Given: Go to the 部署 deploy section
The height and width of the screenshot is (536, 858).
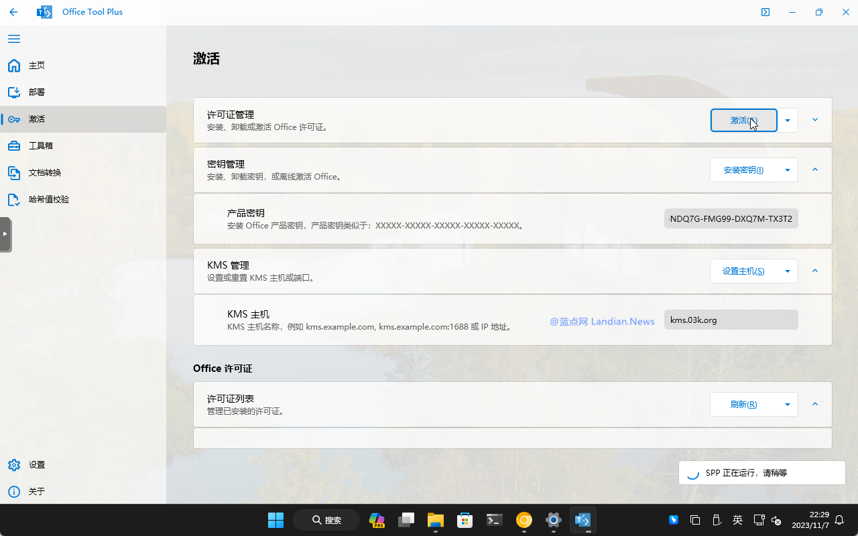Looking at the screenshot, I should [x=36, y=92].
